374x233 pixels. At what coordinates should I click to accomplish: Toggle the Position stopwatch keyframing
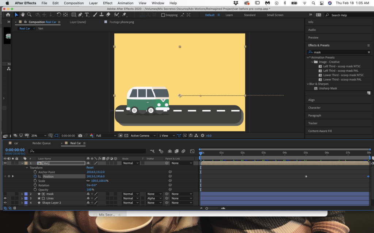[35, 176]
